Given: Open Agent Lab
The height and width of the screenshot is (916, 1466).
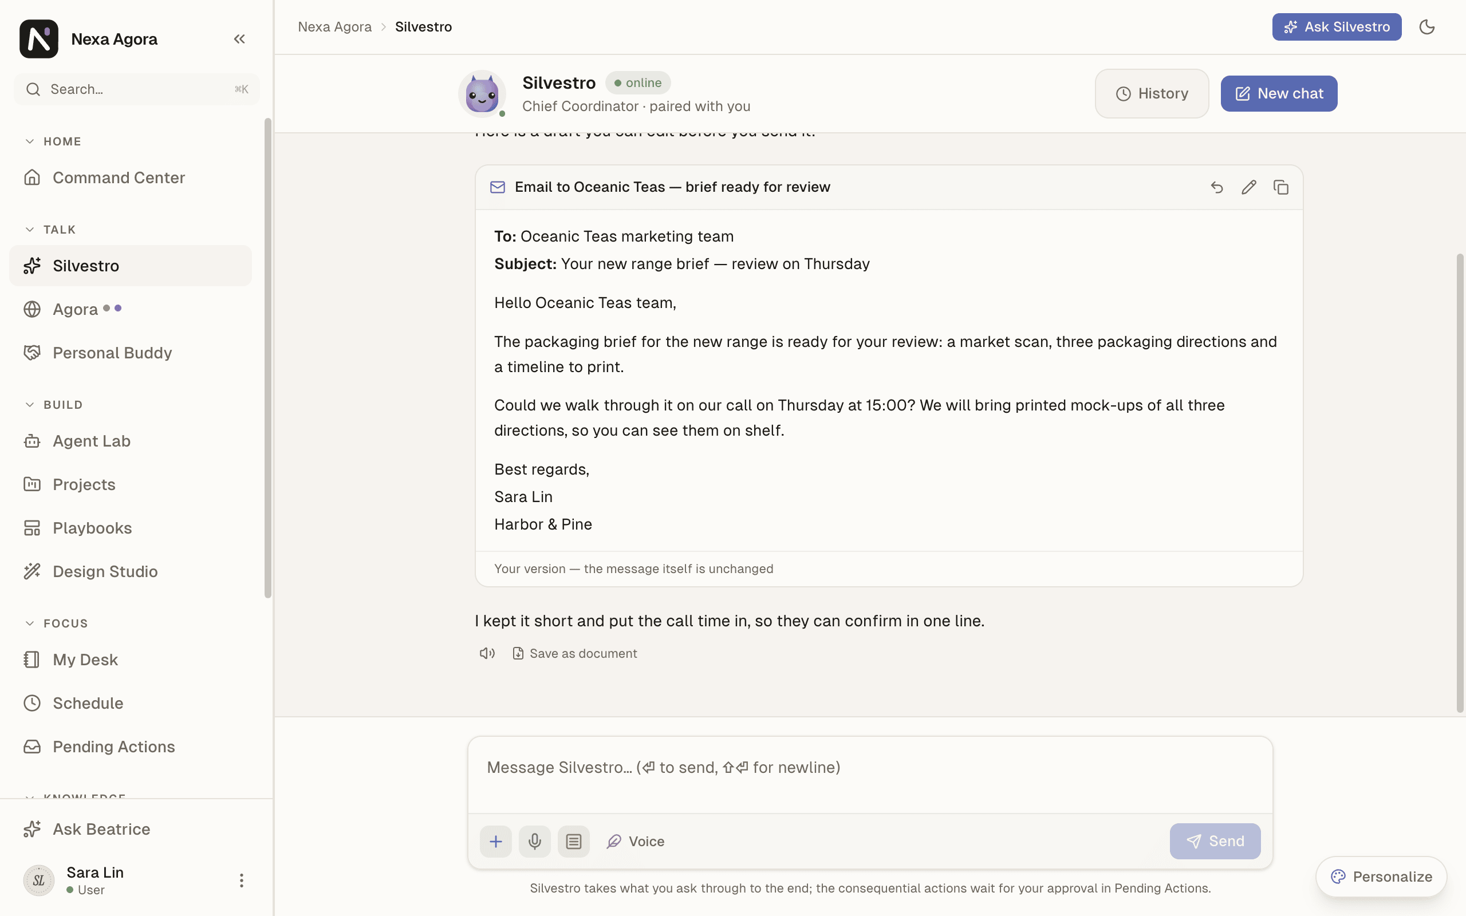Looking at the screenshot, I should coord(130,441).
